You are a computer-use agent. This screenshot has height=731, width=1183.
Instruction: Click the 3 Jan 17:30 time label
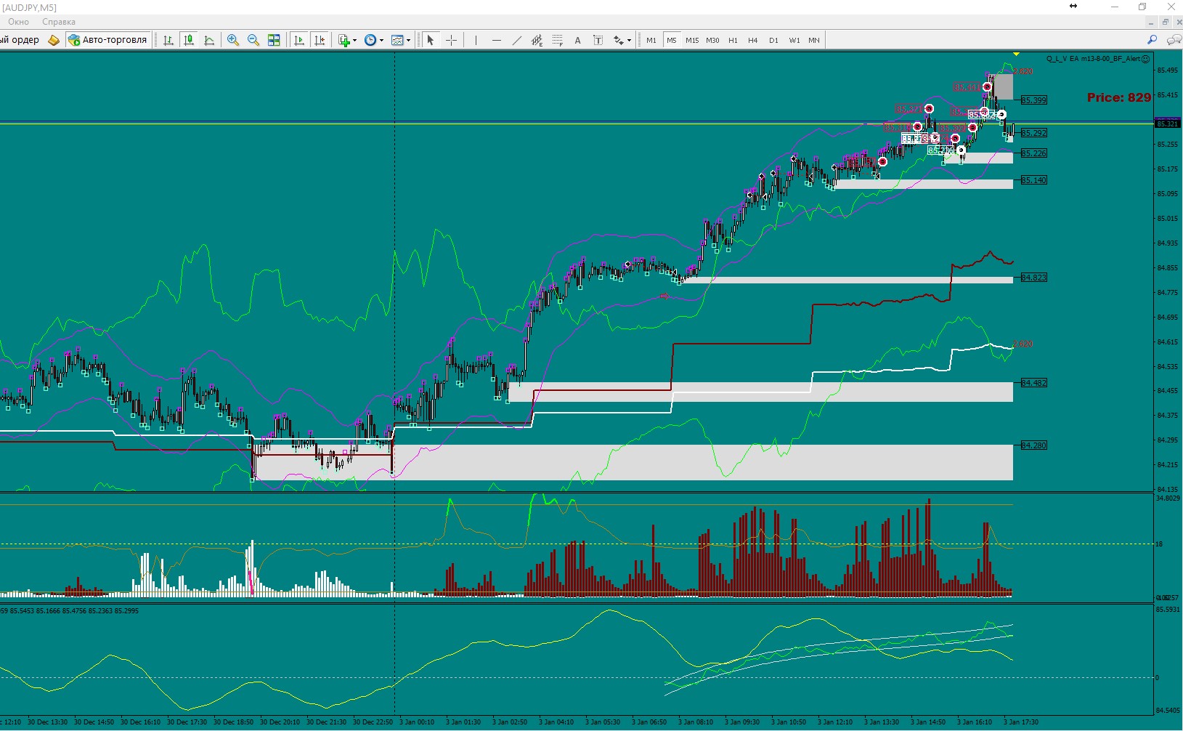click(x=1021, y=722)
